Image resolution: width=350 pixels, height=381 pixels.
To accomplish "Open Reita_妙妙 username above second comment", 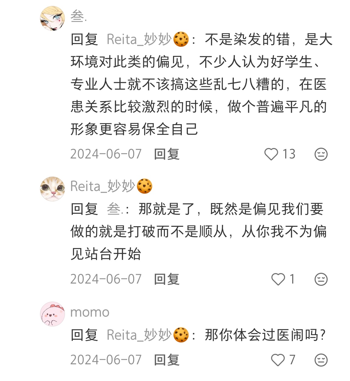I will point(111,186).
